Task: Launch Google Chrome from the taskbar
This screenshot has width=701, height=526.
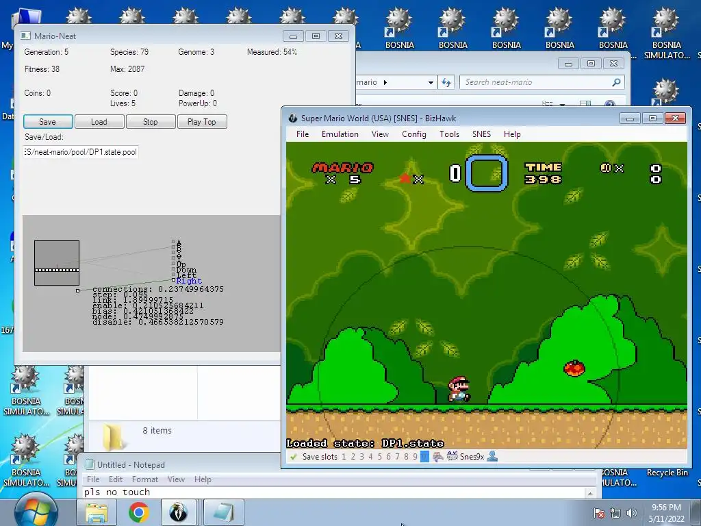Action: point(138,512)
